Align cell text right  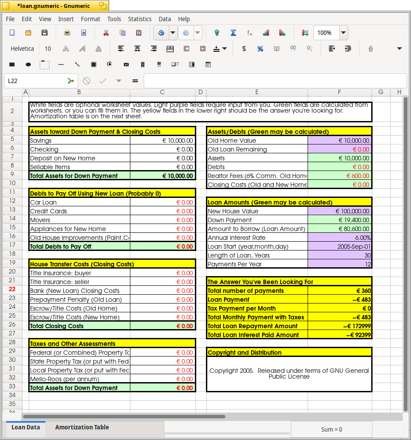point(153,49)
